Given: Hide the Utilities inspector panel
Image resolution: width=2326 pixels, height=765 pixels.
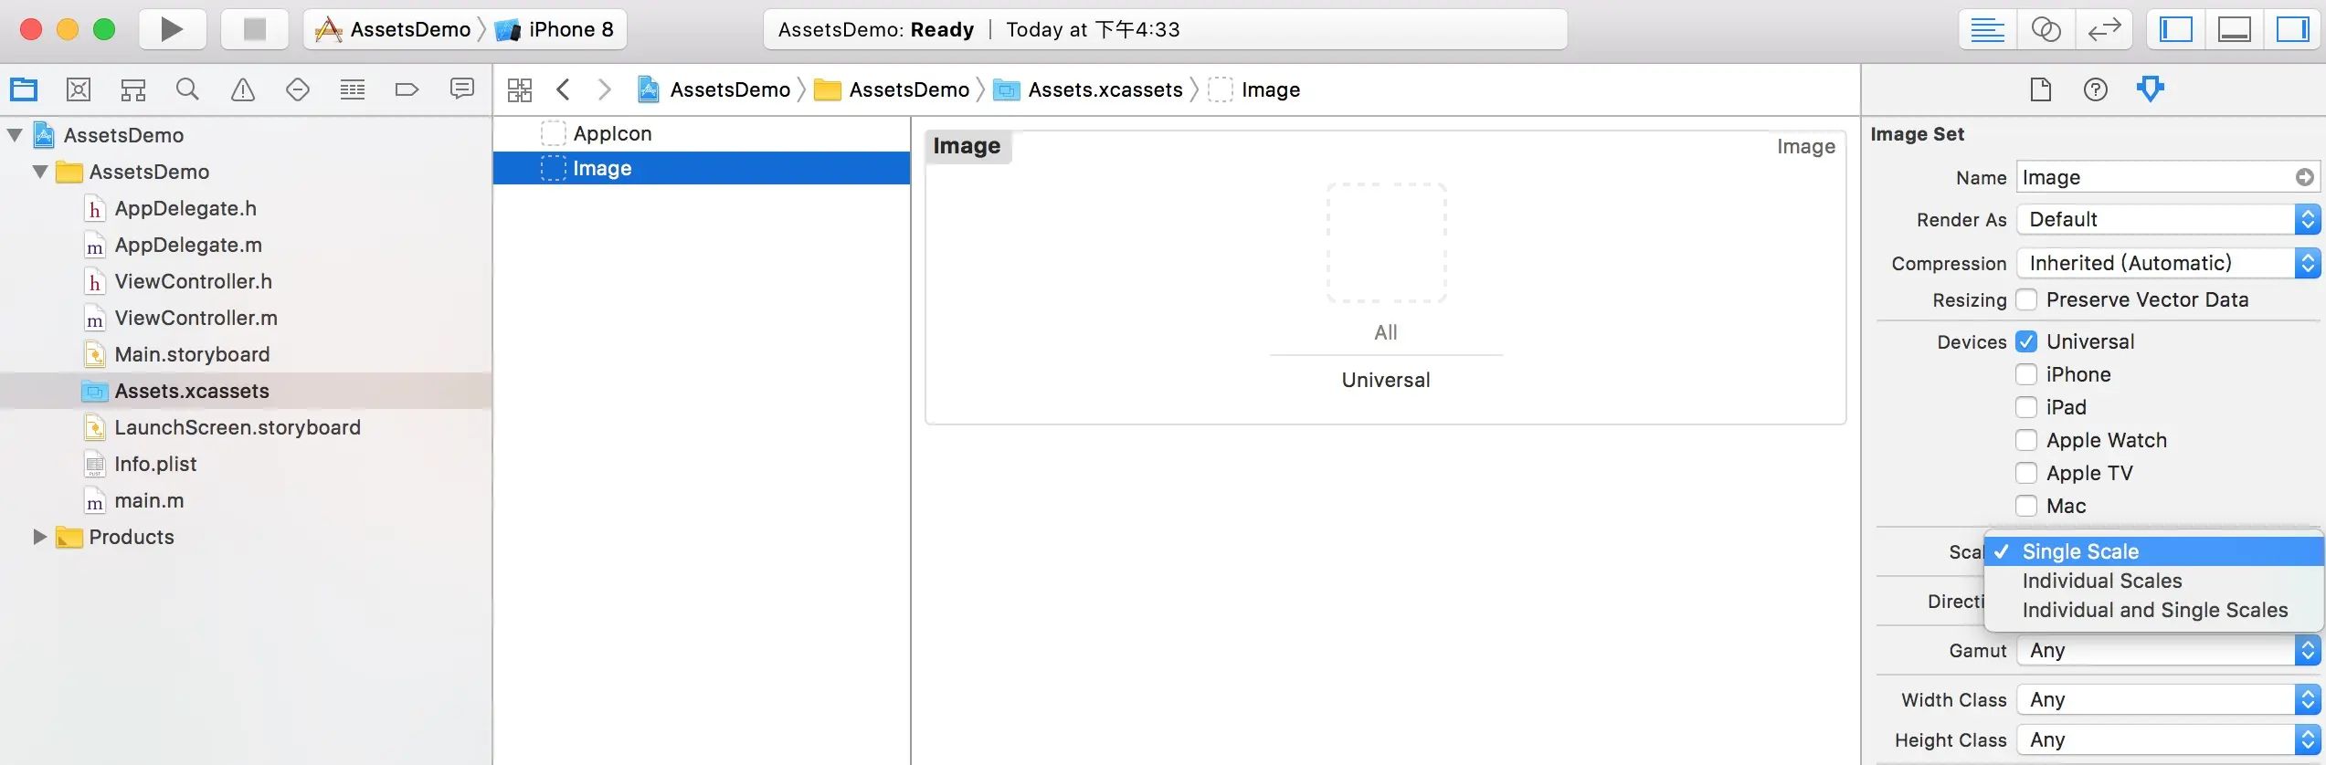Looking at the screenshot, I should point(2292,29).
